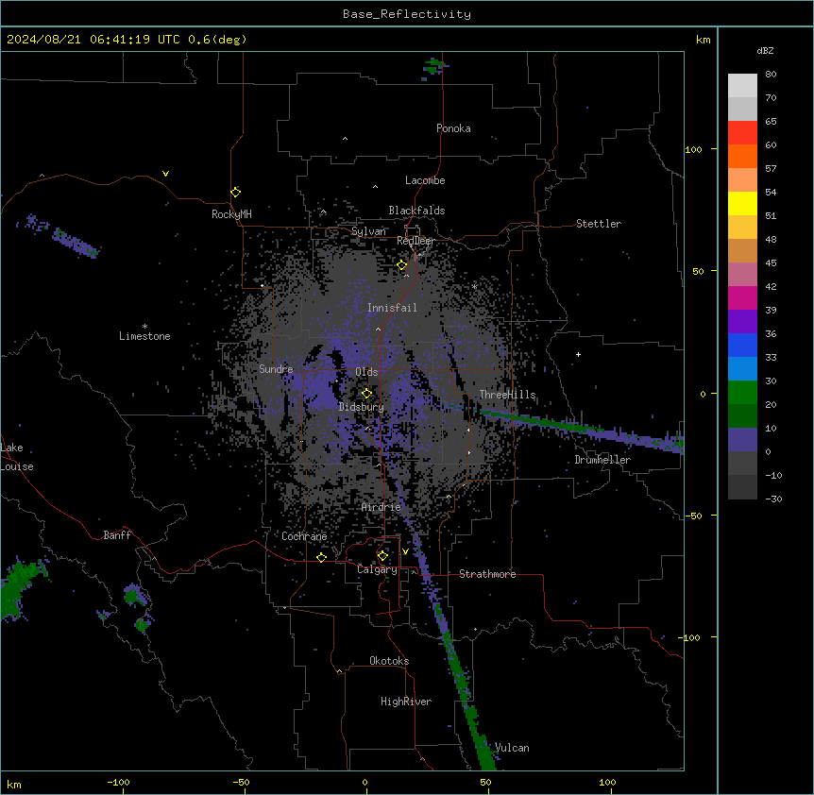Pick the yellow 54-51 dBZ legend swatch

click(x=742, y=203)
